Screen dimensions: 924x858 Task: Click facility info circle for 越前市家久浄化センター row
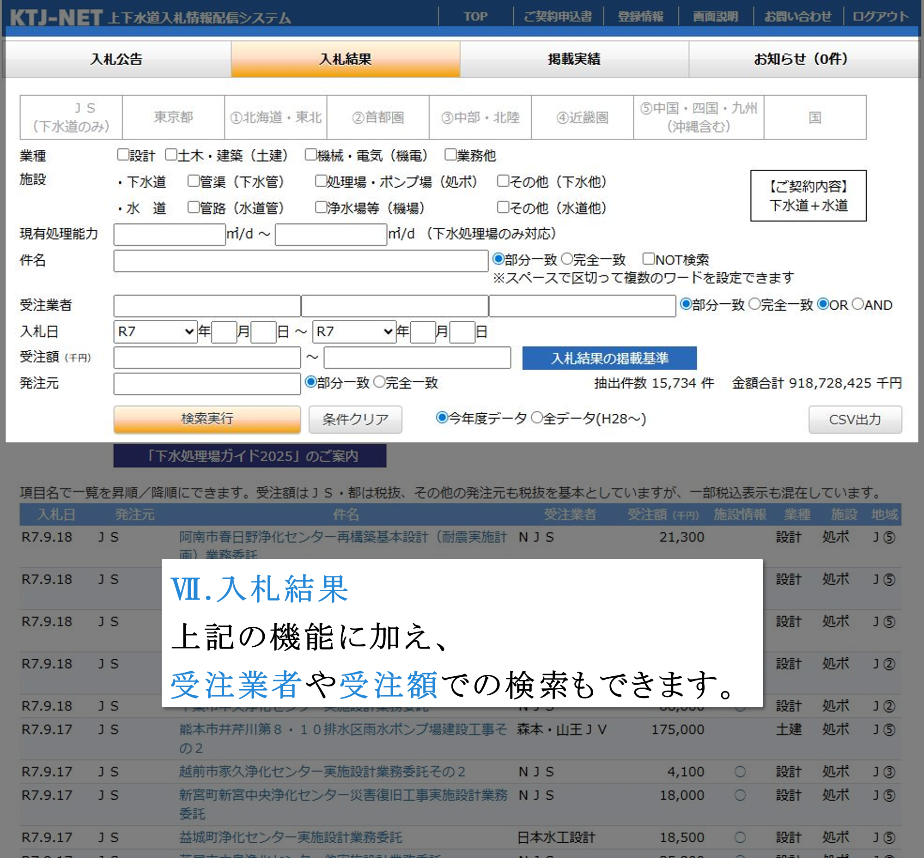(740, 772)
